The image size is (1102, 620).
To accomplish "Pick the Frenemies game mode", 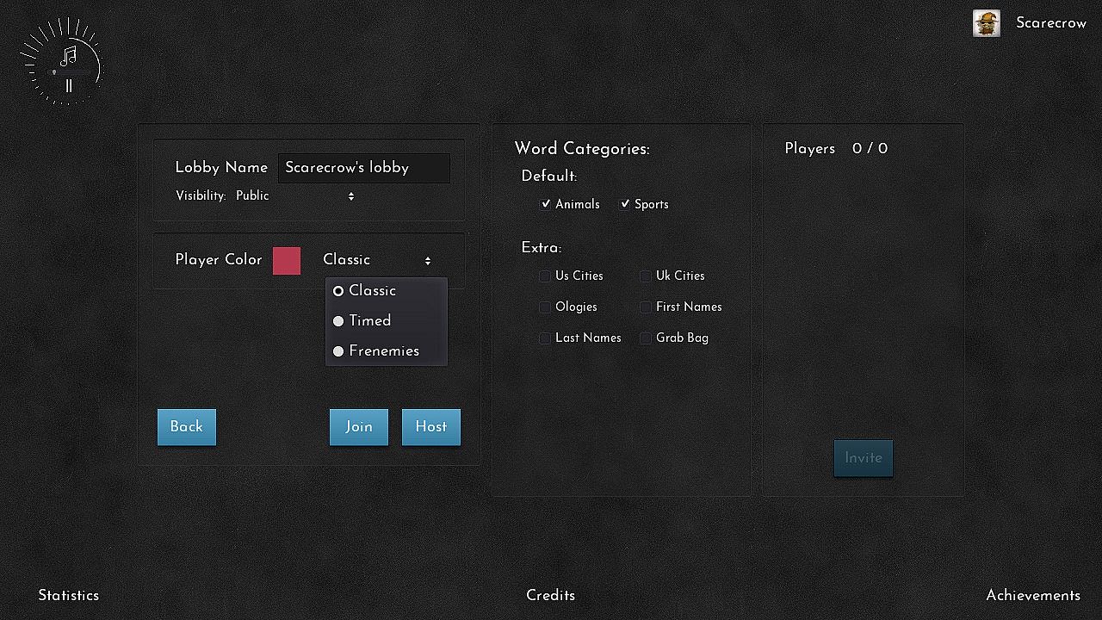I will (386, 351).
